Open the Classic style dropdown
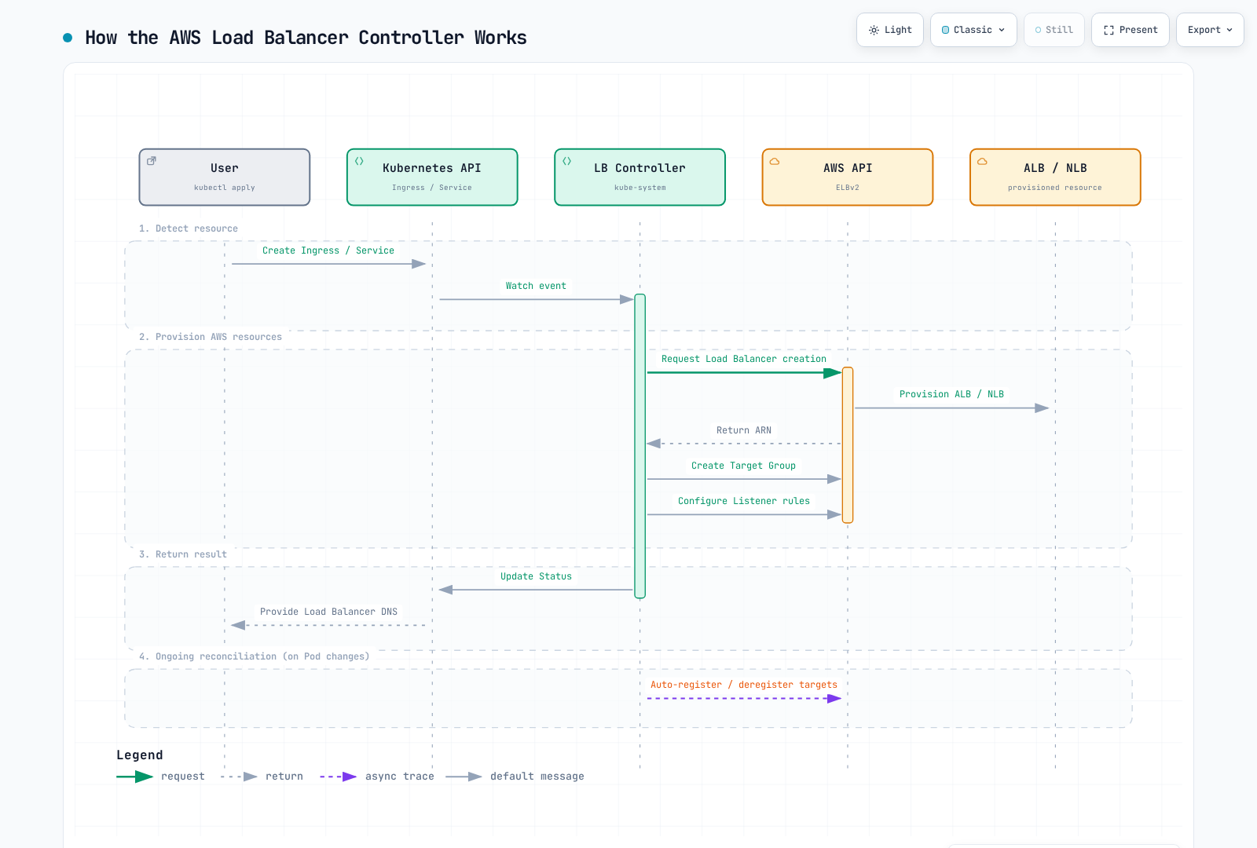Viewport: 1257px width, 848px height. coord(973,30)
